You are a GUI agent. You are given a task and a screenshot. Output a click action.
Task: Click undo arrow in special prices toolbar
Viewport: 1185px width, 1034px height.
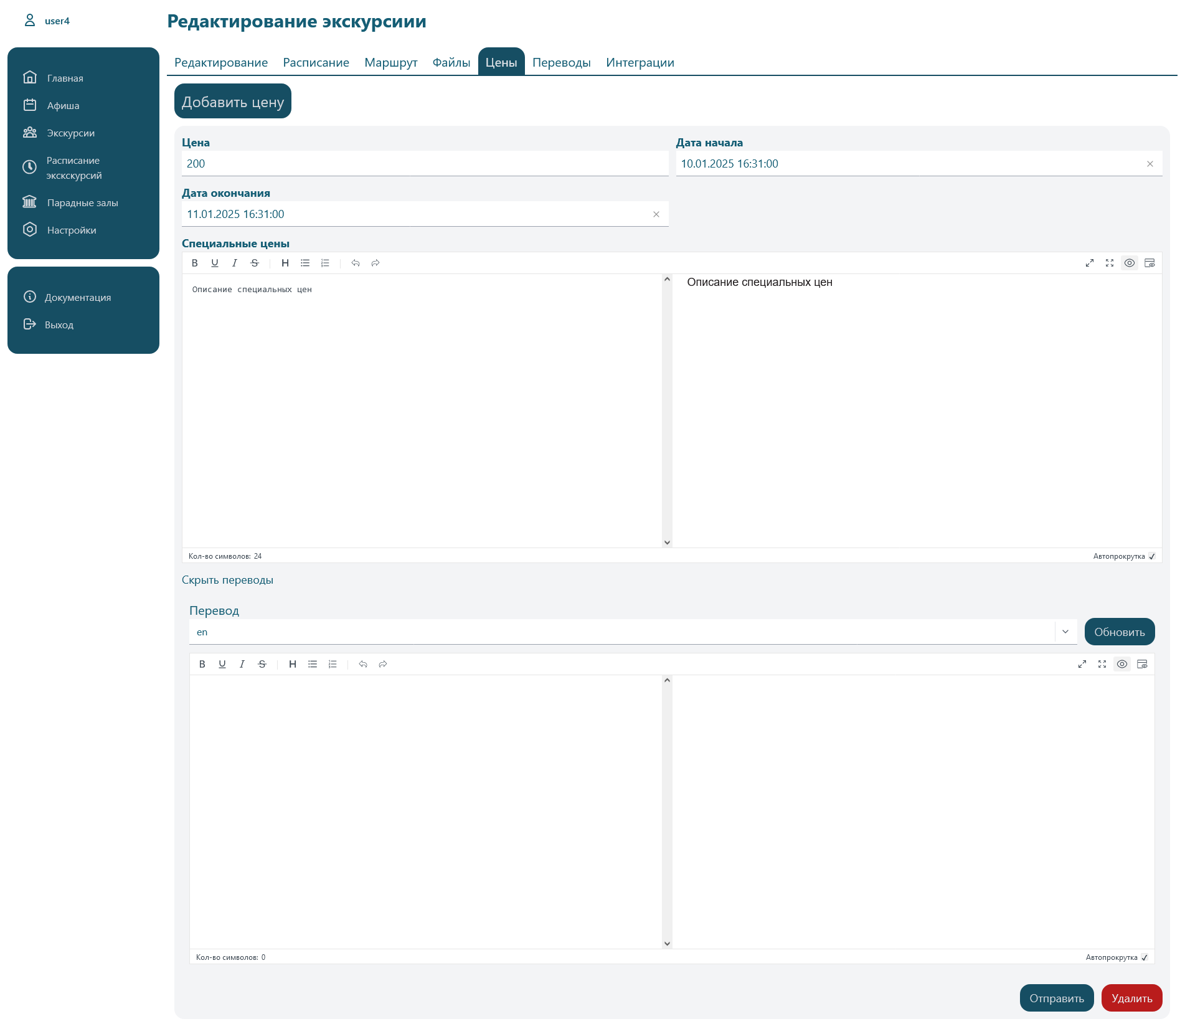(x=356, y=263)
